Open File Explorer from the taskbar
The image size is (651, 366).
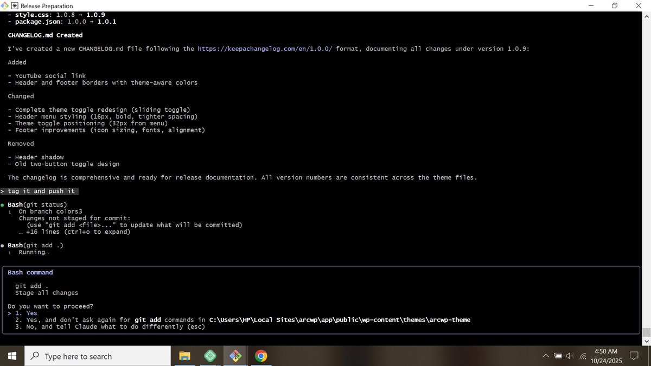[x=185, y=356]
